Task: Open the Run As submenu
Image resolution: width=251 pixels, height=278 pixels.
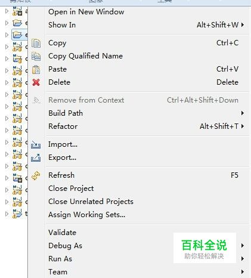Action: point(60,259)
